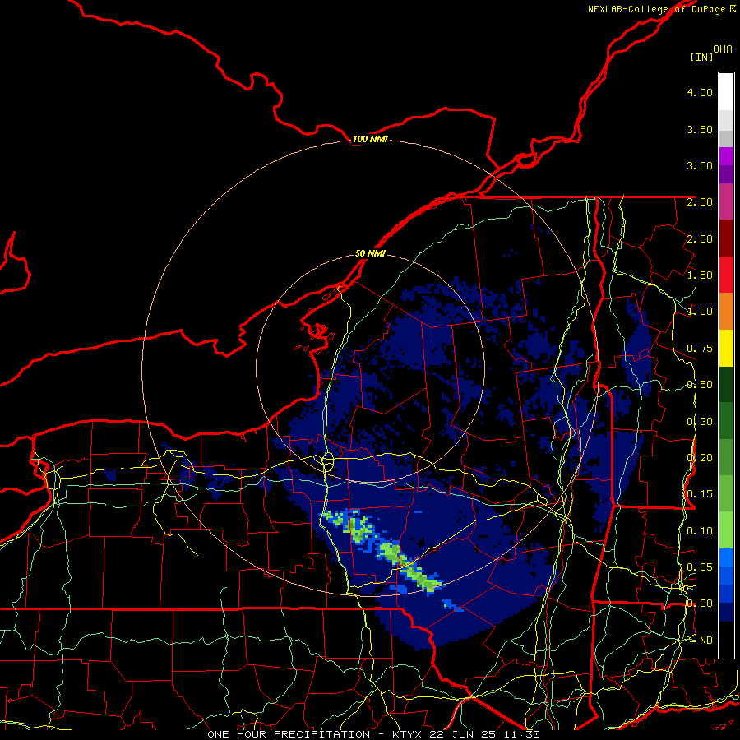
Task: Click the 1.50 legend value
Action: (700, 275)
